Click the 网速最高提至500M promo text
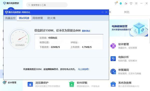150x91 pixels. click(49, 69)
